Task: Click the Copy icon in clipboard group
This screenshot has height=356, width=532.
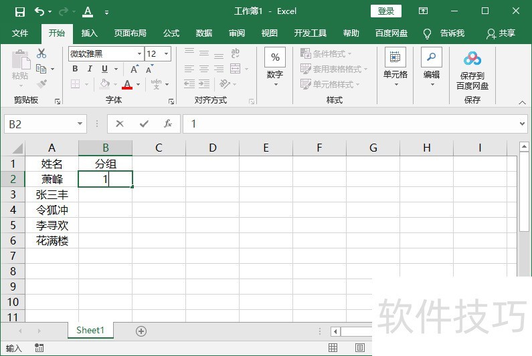Action: pos(41,69)
